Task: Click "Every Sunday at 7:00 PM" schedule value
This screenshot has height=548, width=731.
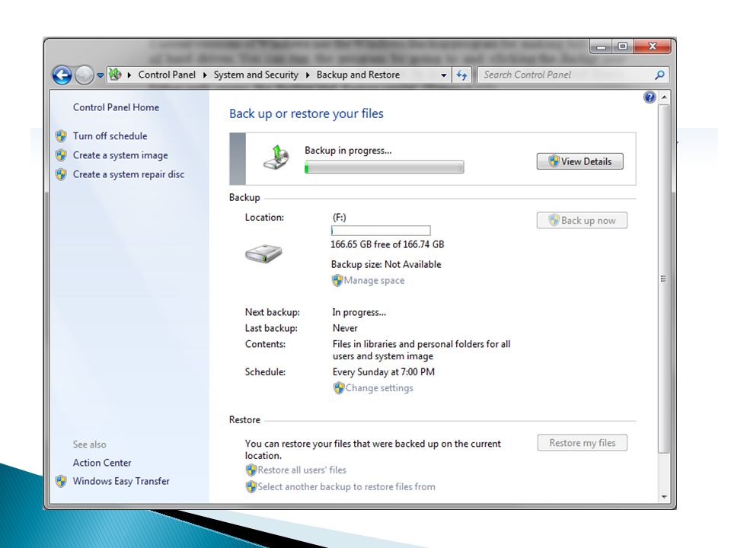Action: click(x=384, y=372)
